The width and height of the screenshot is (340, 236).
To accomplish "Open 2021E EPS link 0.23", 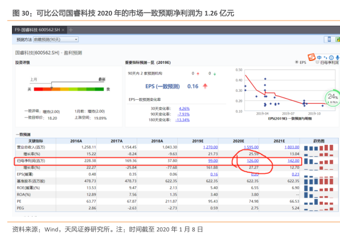I will 296,174.
